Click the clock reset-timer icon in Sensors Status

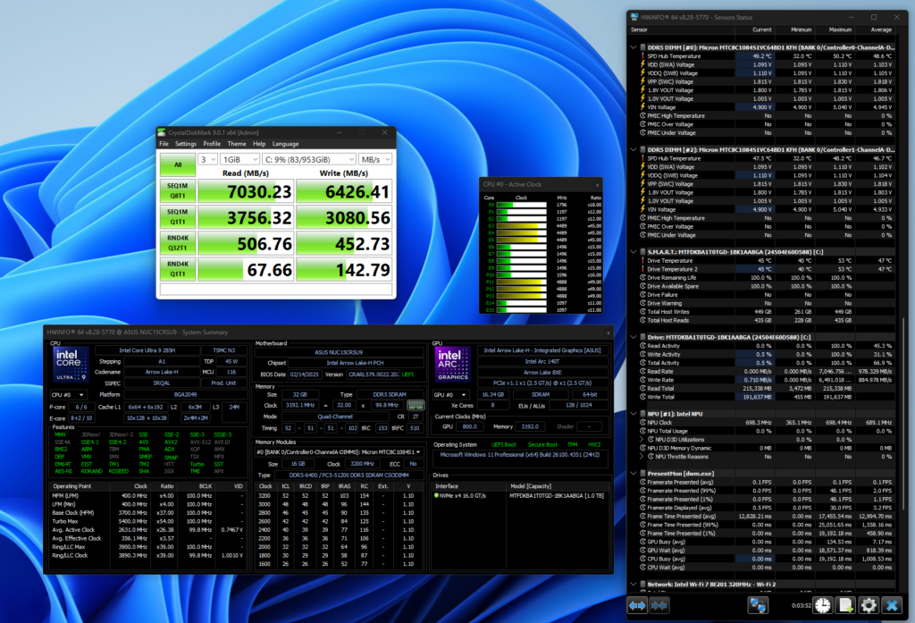click(823, 605)
